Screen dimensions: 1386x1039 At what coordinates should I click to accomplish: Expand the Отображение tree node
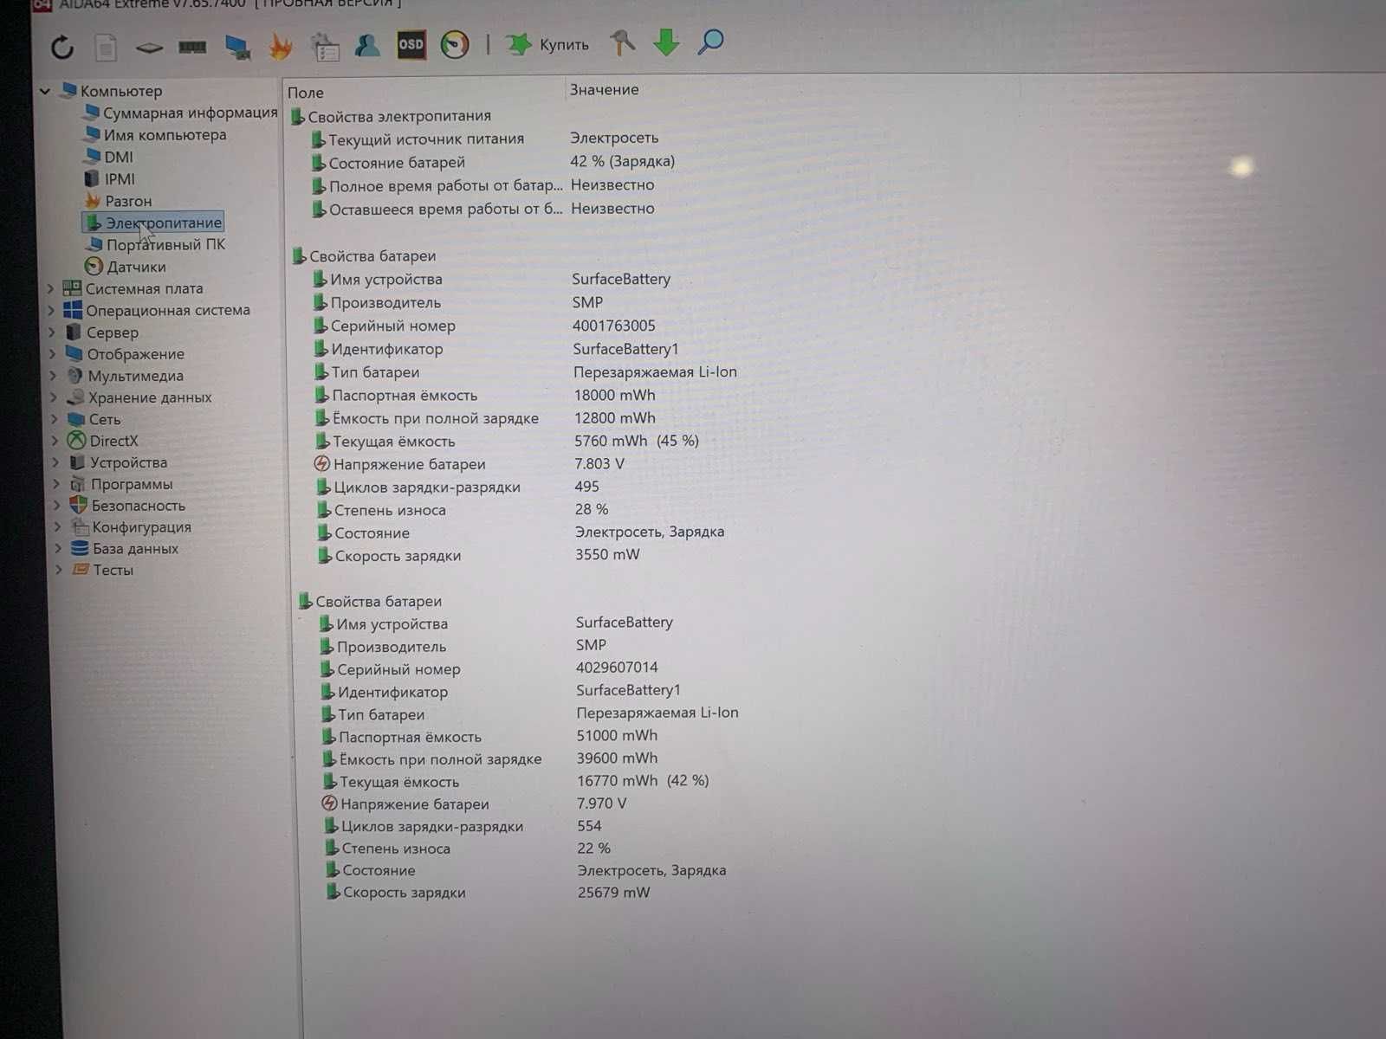pyautogui.click(x=53, y=353)
